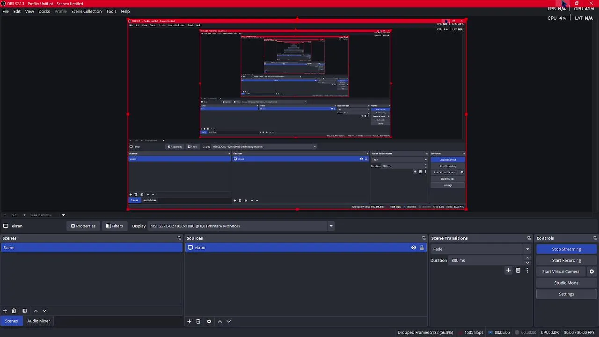The height and width of the screenshot is (337, 599).
Task: Open Filters for the ekran source
Action: tap(115, 226)
